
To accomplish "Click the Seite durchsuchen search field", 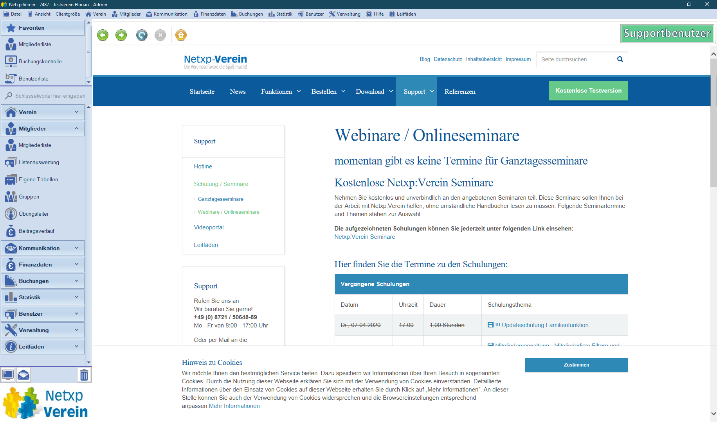I will (x=575, y=59).
